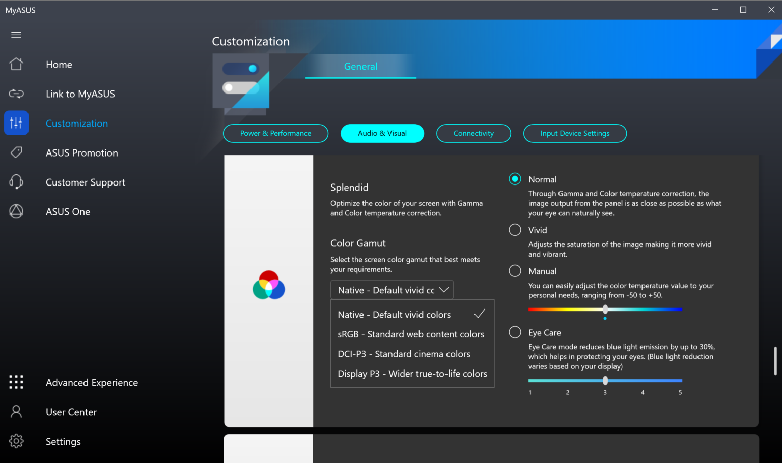This screenshot has width=782, height=463.
Task: Open the ASUS One icon
Action: (x=16, y=211)
